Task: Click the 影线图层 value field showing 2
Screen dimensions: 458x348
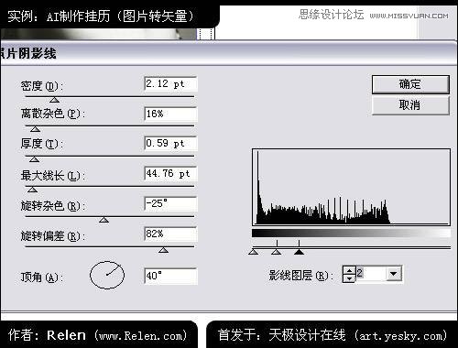Action: pos(371,274)
